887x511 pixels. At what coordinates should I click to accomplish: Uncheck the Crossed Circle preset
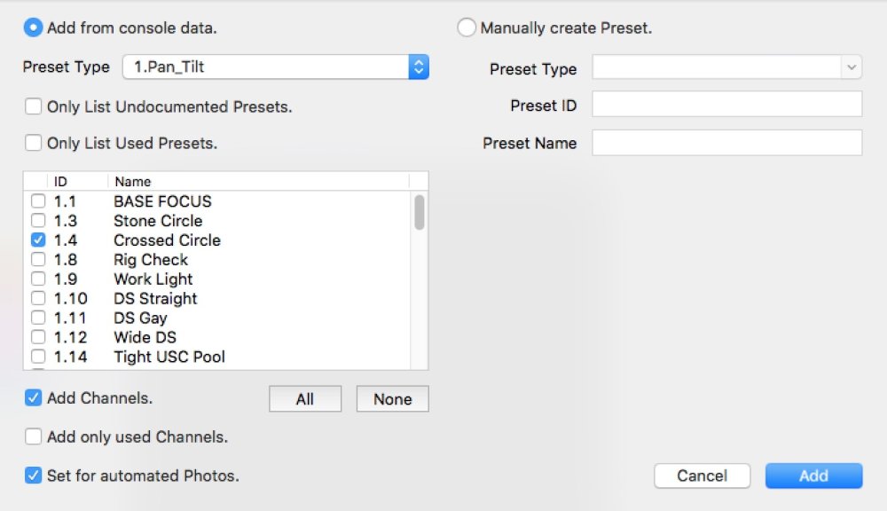click(x=38, y=240)
